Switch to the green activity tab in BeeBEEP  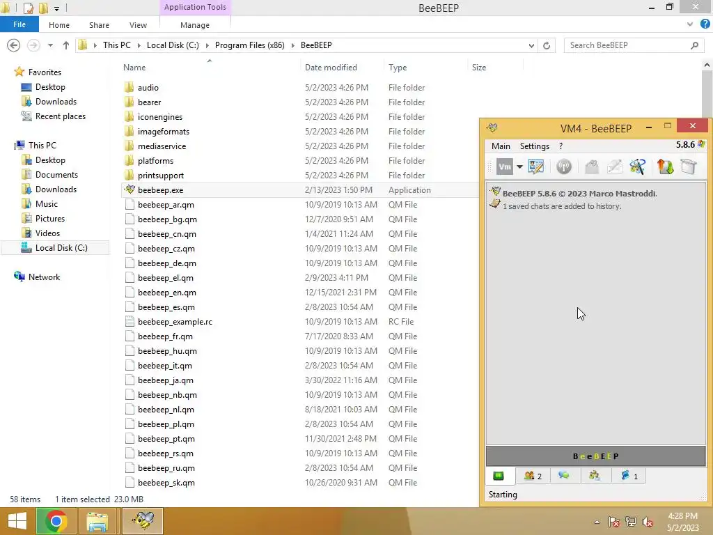point(499,476)
